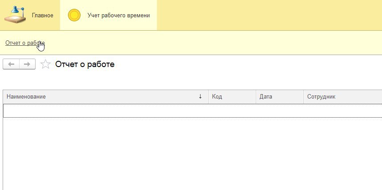This screenshot has width=382, height=190.
Task: Add Отчет о работе to favorites star
Action: click(x=45, y=64)
